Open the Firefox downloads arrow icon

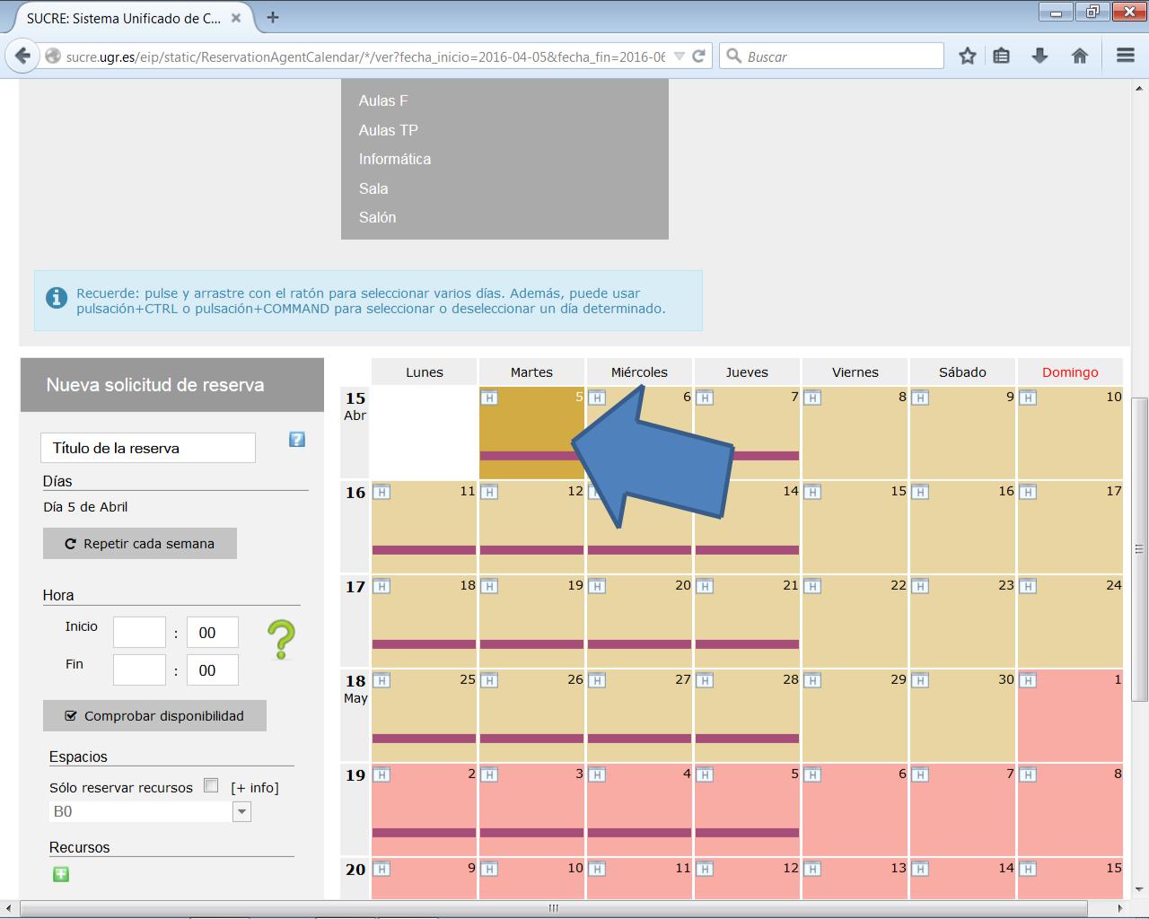pos(1039,56)
